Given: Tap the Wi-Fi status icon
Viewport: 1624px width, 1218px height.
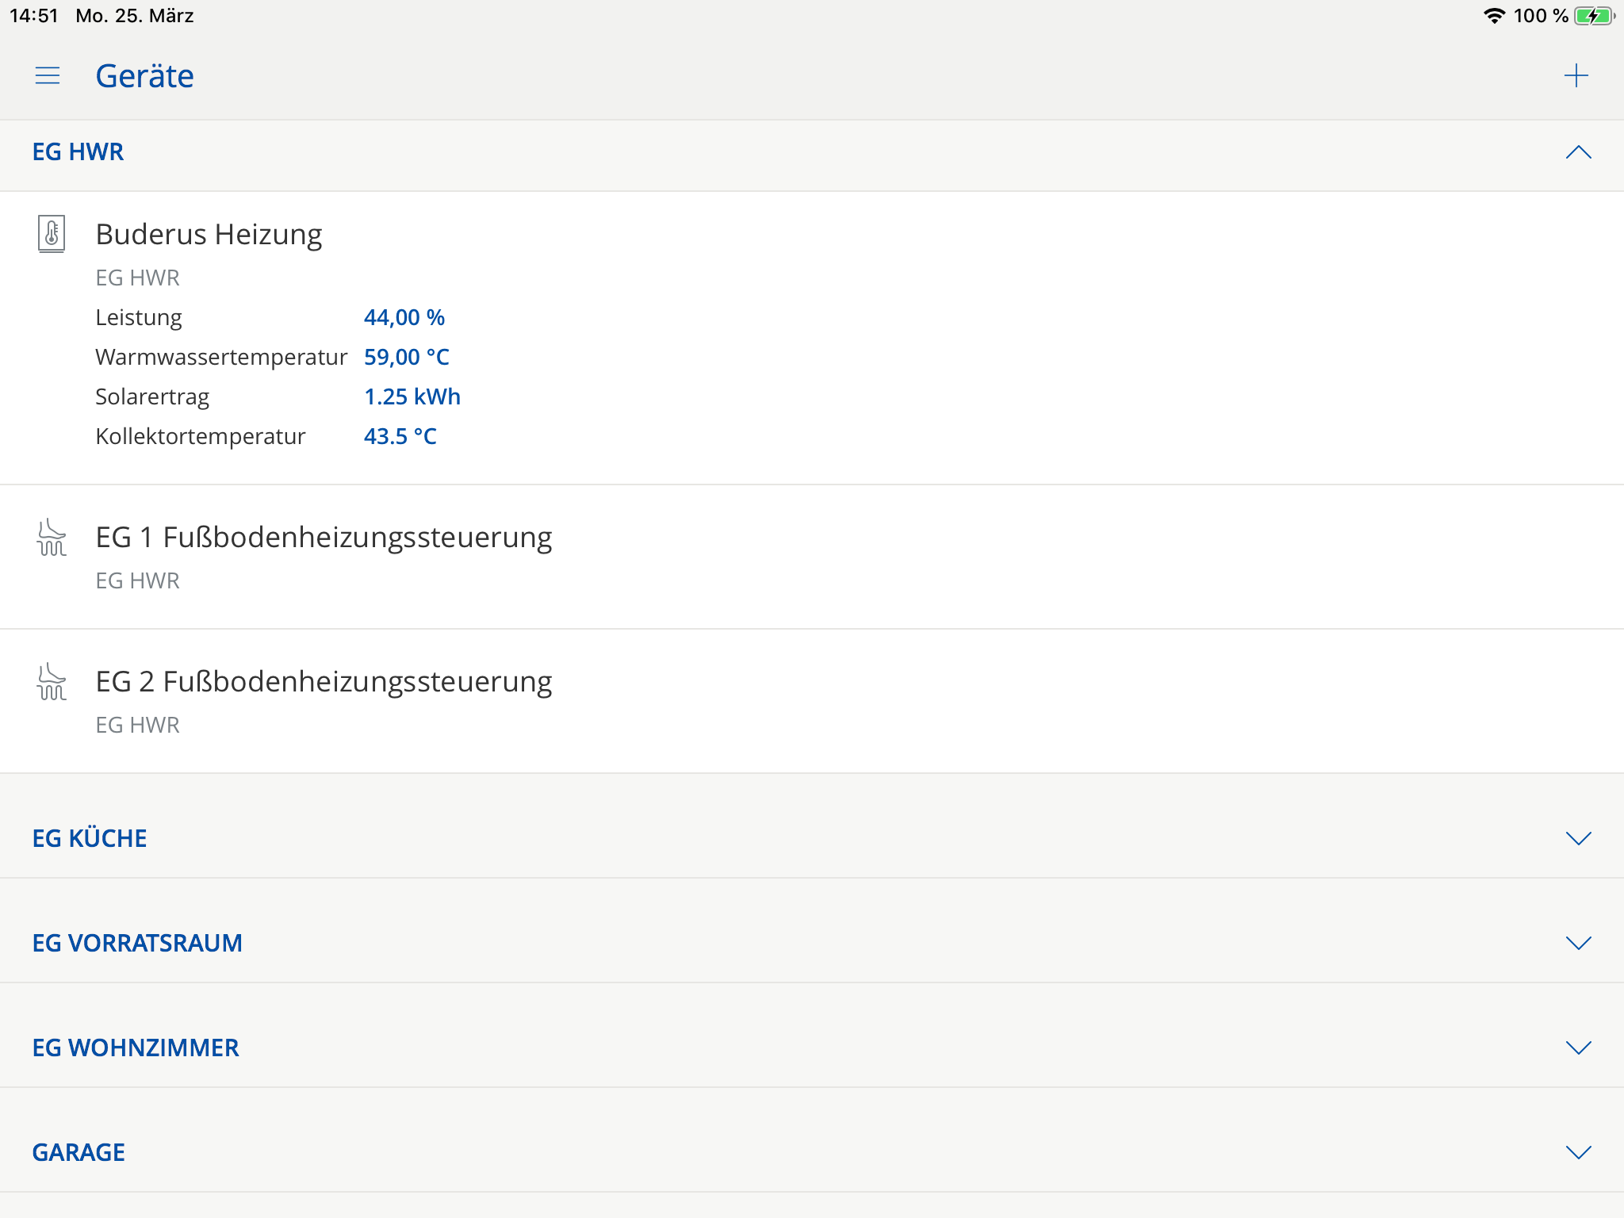Looking at the screenshot, I should (1494, 16).
